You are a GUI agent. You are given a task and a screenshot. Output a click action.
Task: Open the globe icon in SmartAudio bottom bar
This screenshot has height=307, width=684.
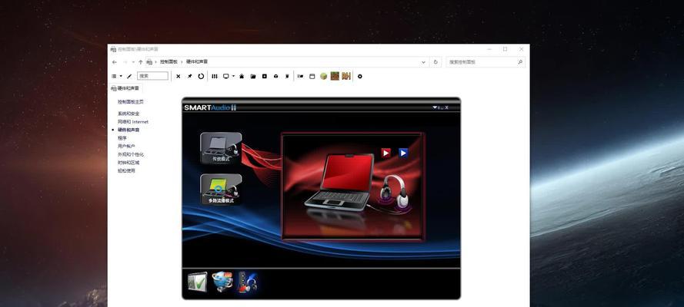[x=222, y=282]
